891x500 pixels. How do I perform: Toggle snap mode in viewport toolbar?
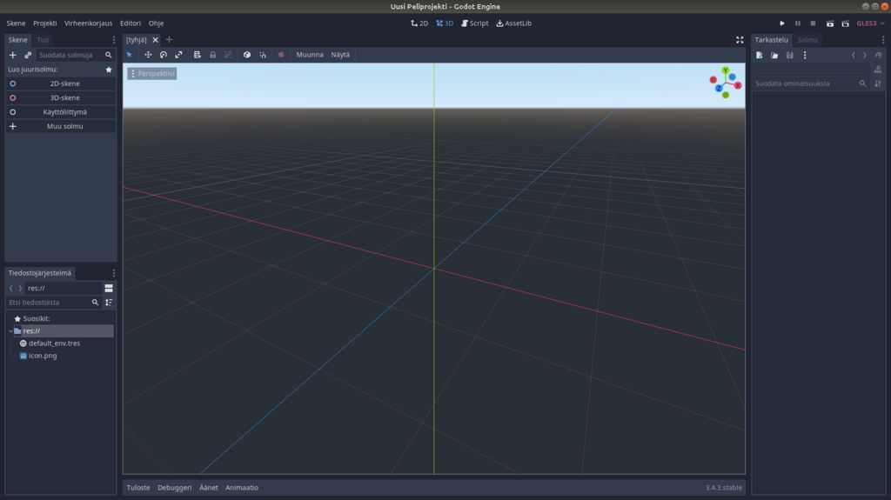coord(263,55)
